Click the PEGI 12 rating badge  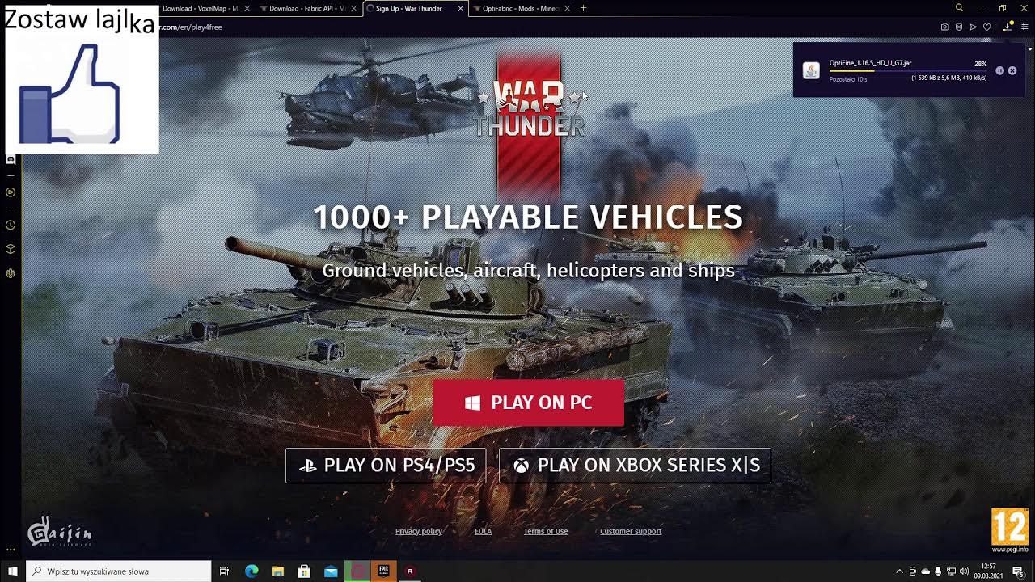coord(1010,531)
